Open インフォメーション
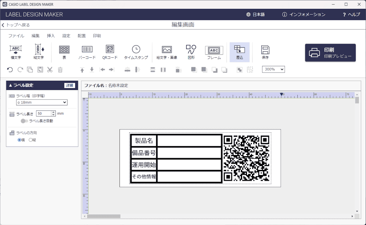The width and height of the screenshot is (366, 225). pos(304,15)
